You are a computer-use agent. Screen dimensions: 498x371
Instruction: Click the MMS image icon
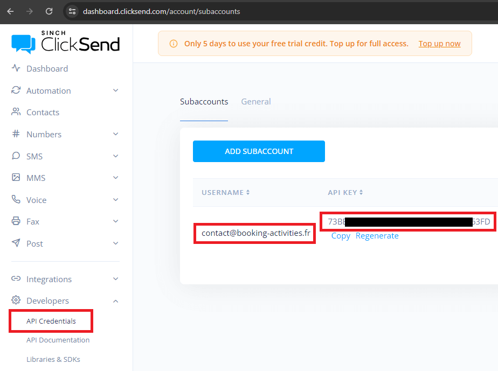(16, 177)
